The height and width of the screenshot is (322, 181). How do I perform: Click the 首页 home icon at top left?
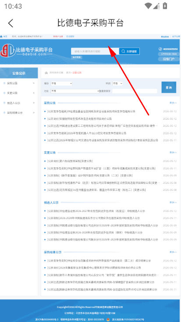[x=1, y=36]
